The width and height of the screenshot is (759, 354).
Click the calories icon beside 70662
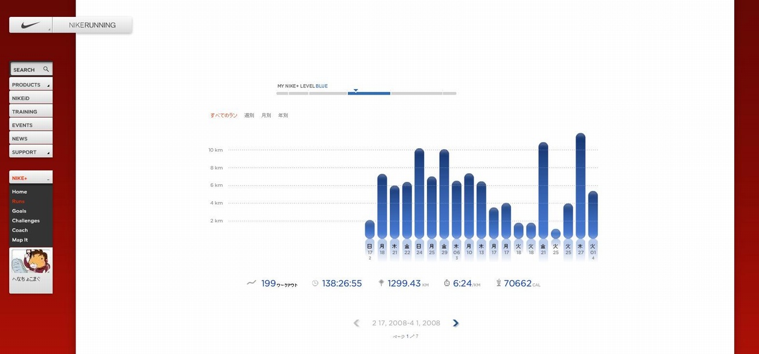pyautogui.click(x=498, y=283)
